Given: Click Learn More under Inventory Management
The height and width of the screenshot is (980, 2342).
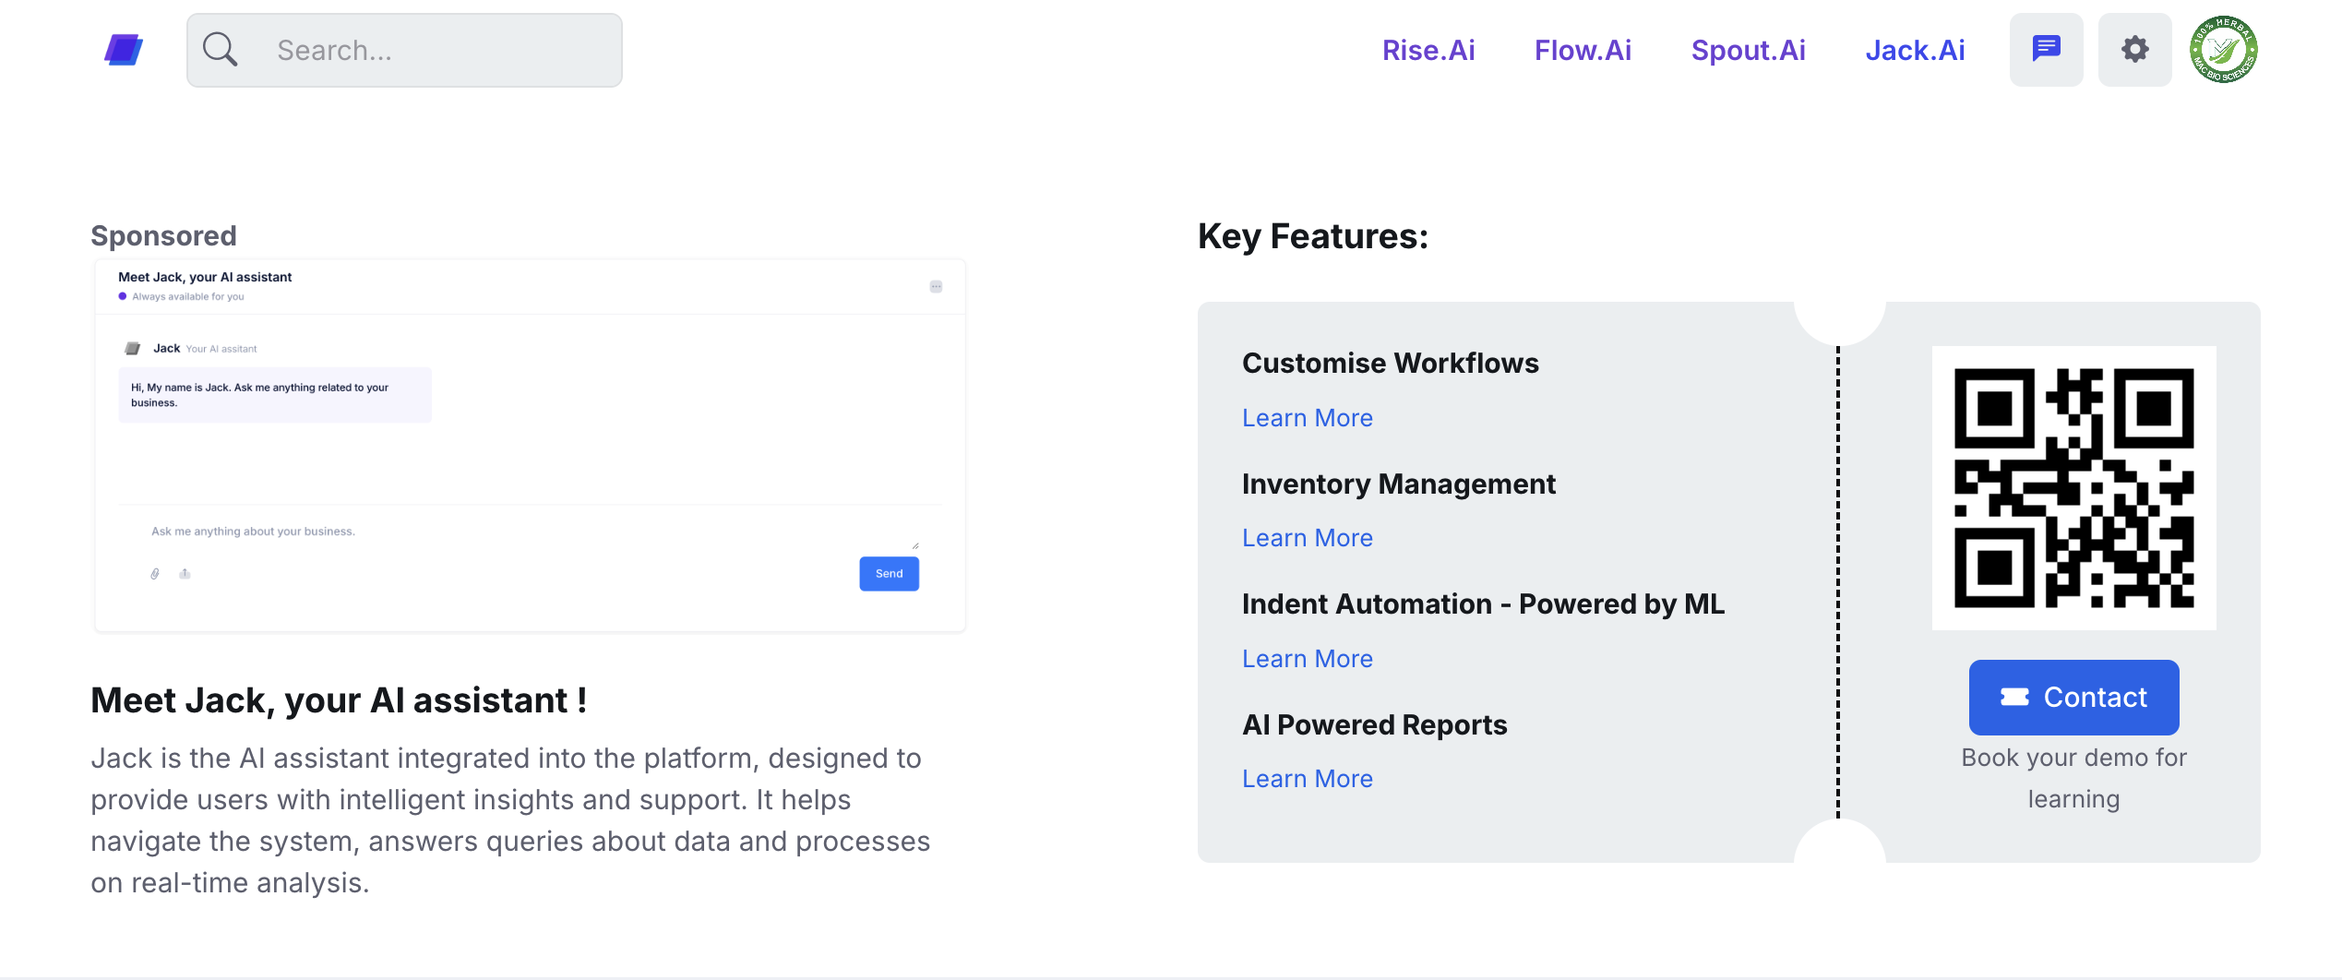Looking at the screenshot, I should pyautogui.click(x=1307, y=538).
